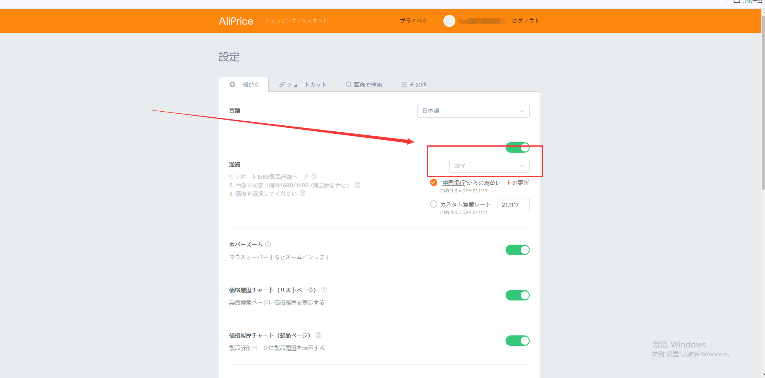Toggle 価格履歴チャート（リストページ）switch
This screenshot has width=765, height=378.
[x=517, y=295]
